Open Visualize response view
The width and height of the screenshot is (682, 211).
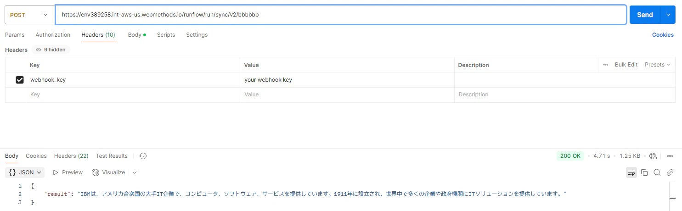(x=109, y=172)
